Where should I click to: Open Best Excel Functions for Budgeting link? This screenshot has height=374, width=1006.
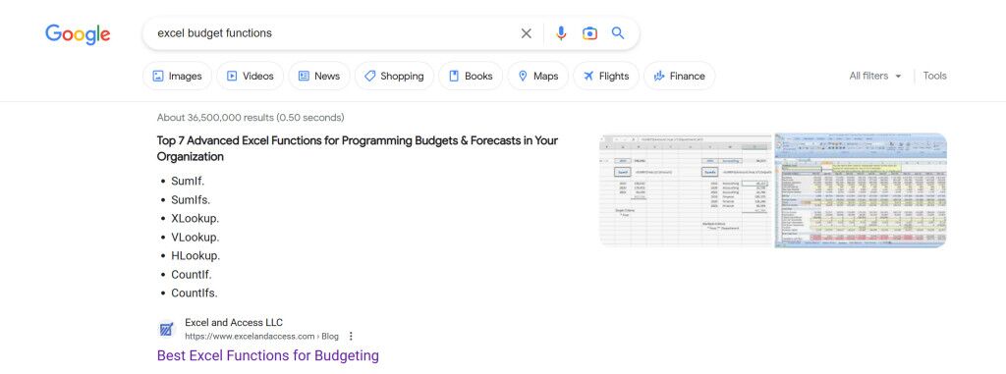[x=268, y=355]
